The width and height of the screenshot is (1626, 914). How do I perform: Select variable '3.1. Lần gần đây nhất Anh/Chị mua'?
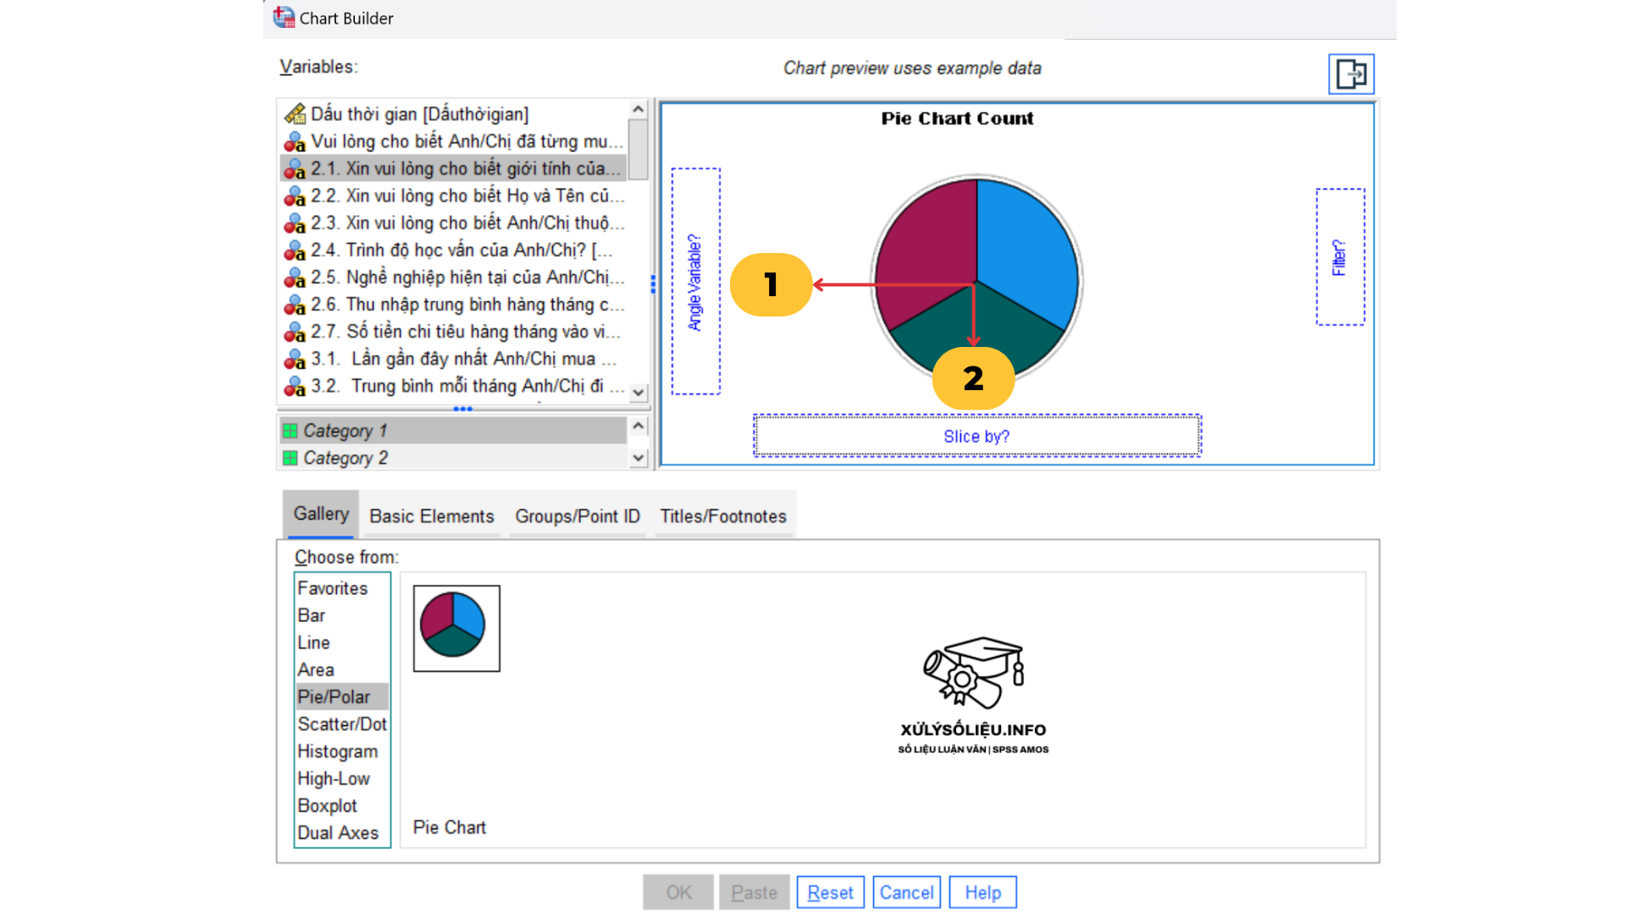pyautogui.click(x=454, y=359)
